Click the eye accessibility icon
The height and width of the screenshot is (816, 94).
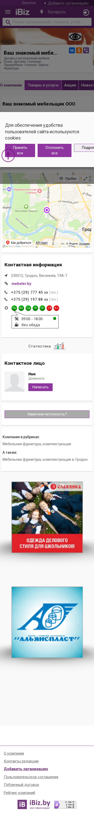75,37
